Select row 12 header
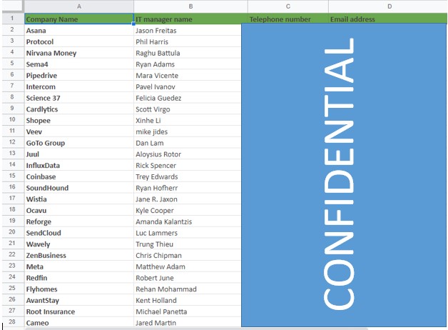The image size is (448, 330). (13, 142)
